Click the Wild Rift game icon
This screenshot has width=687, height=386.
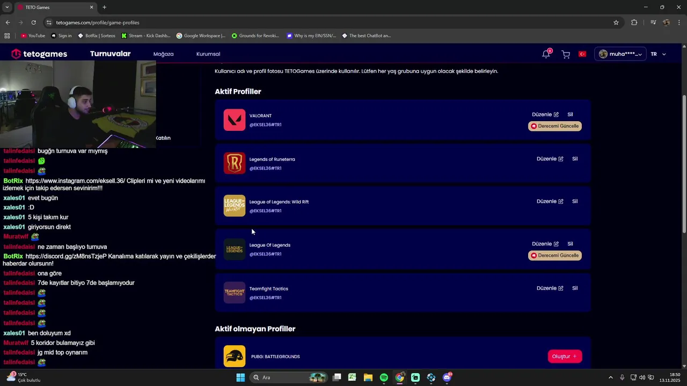point(235,206)
